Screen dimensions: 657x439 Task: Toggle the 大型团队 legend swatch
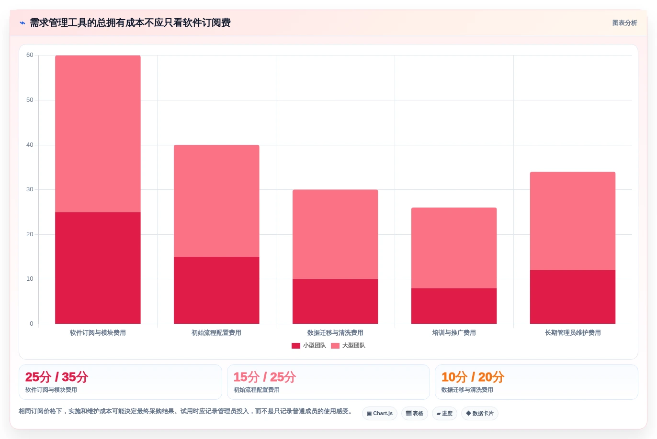tap(335, 346)
